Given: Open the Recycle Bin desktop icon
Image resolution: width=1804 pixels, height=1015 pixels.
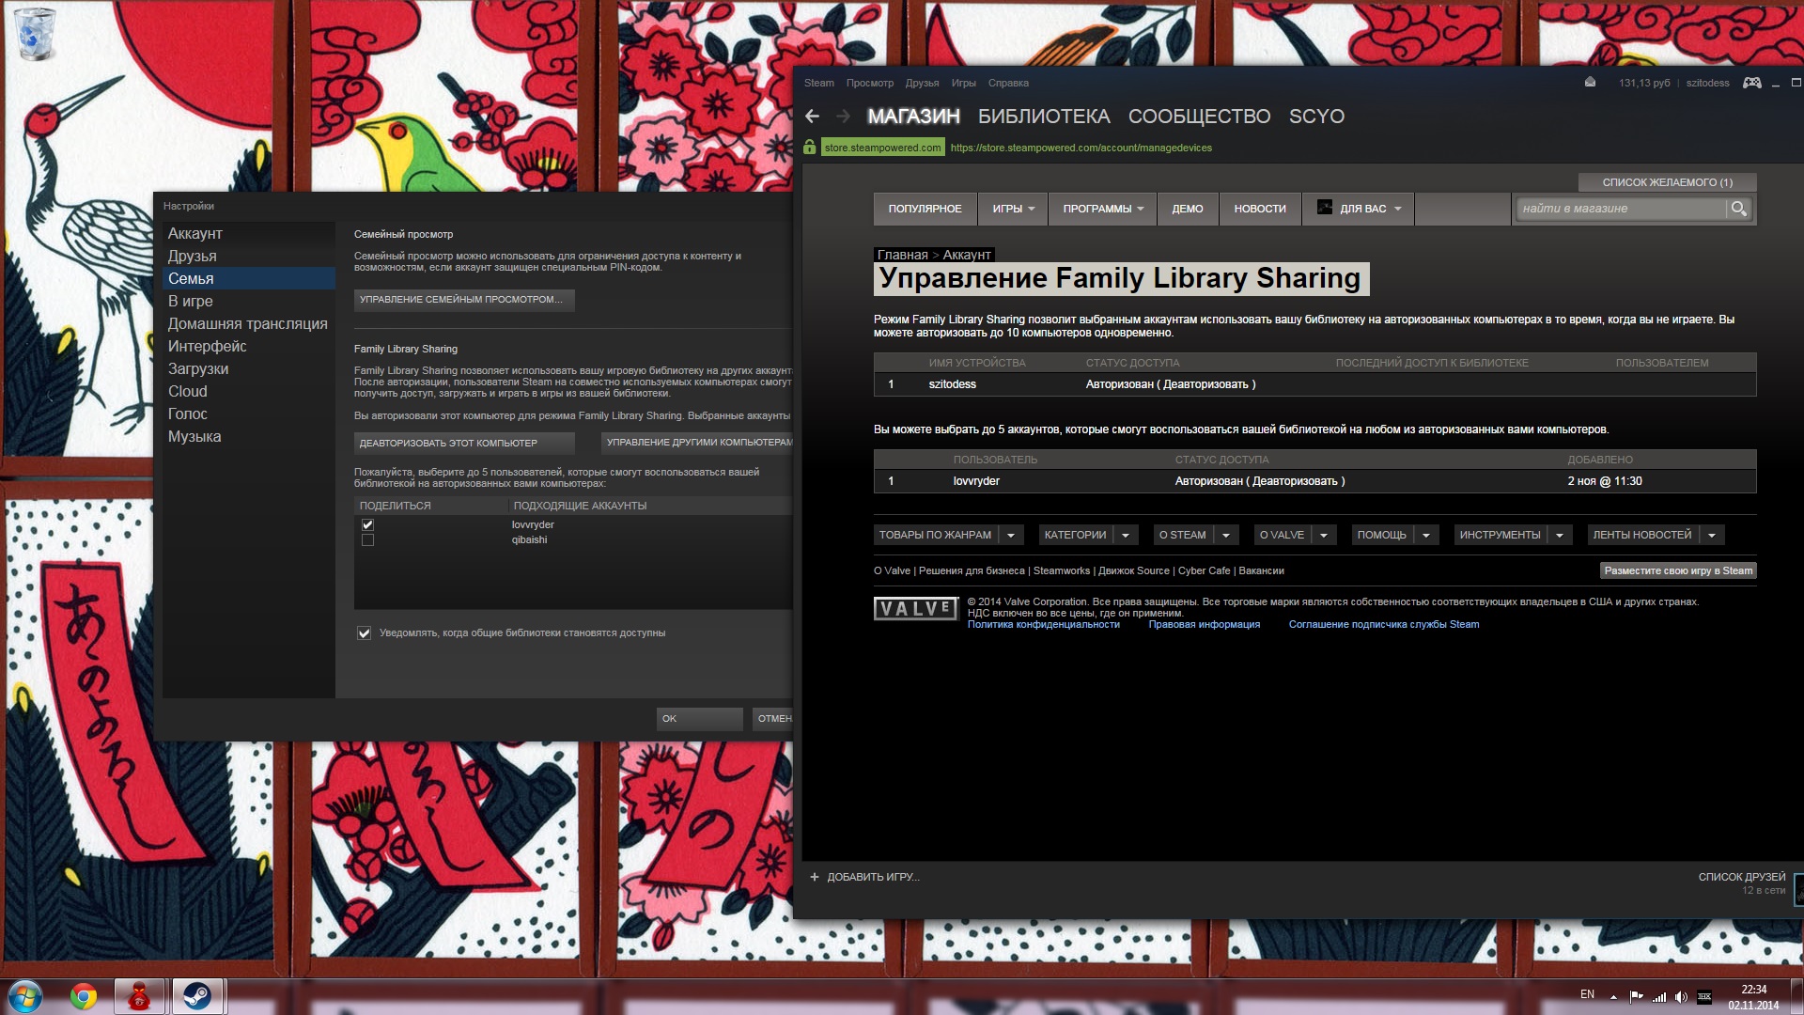Looking at the screenshot, I should click(x=36, y=33).
